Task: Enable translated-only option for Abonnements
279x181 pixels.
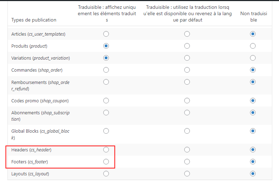Action: tap(106, 113)
